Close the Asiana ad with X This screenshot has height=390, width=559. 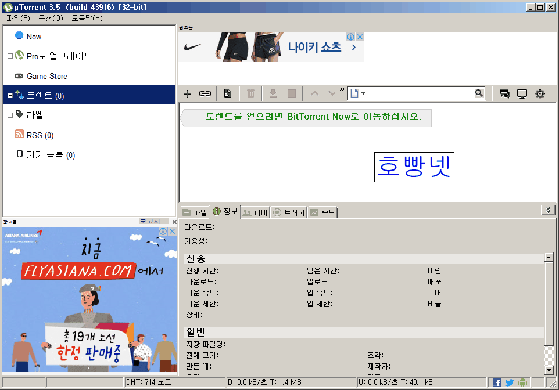pyautogui.click(x=172, y=231)
